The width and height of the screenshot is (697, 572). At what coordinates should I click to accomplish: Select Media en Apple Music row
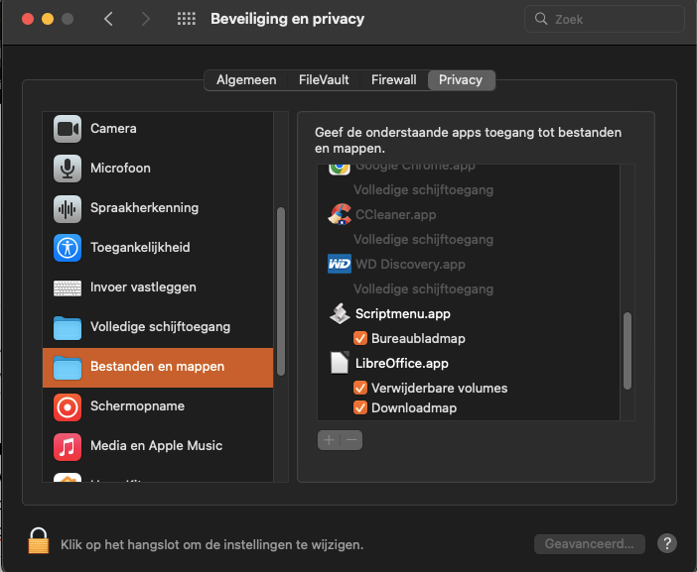(158, 446)
